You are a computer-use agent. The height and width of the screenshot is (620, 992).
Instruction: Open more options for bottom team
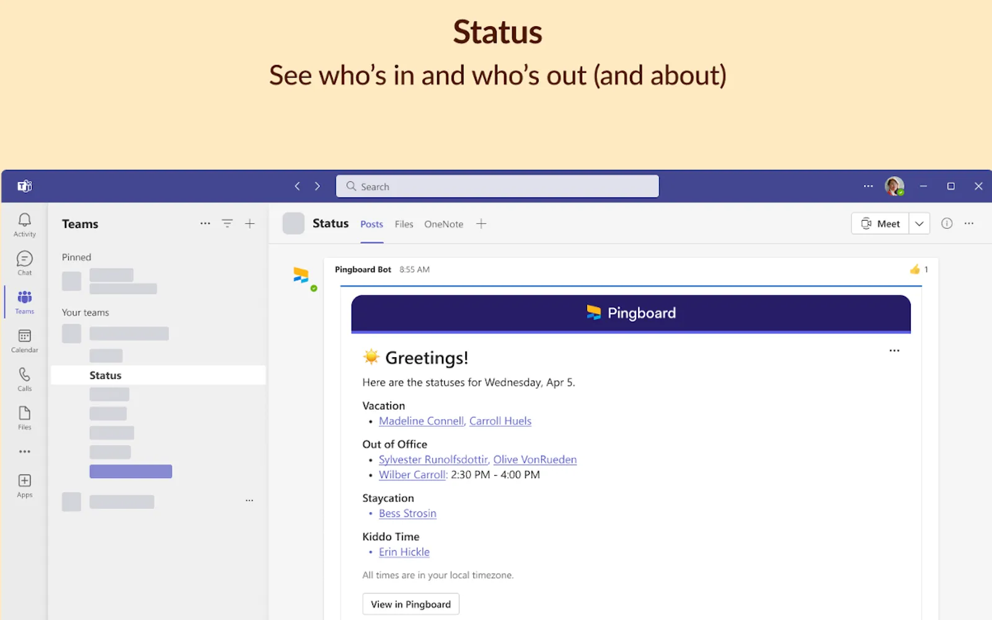(x=249, y=500)
